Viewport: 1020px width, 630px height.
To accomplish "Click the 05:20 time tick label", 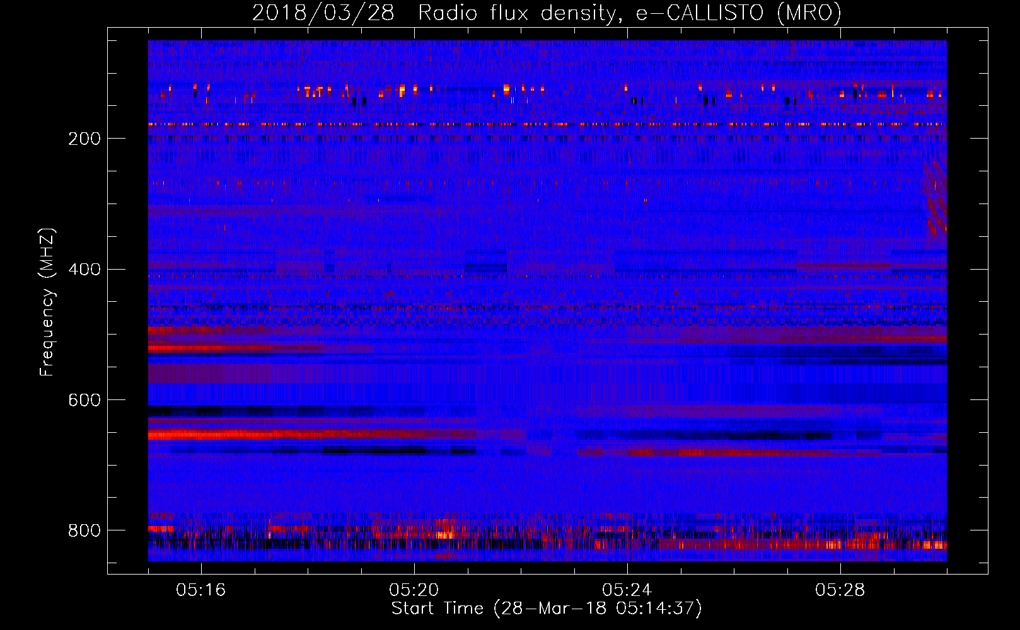I will tap(414, 590).
